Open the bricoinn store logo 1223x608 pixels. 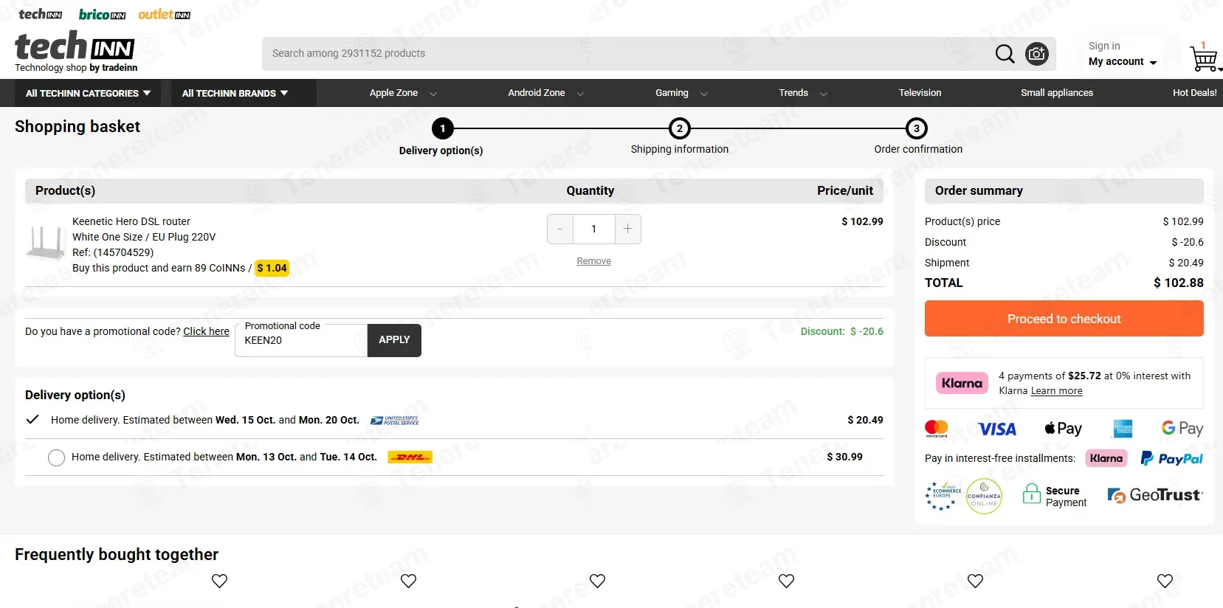click(102, 15)
